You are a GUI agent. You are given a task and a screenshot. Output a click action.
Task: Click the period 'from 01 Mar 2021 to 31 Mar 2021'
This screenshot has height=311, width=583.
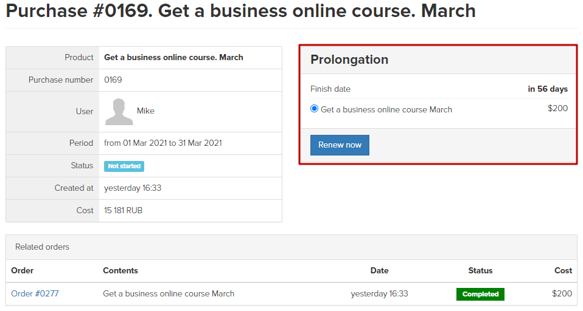pyautogui.click(x=163, y=143)
